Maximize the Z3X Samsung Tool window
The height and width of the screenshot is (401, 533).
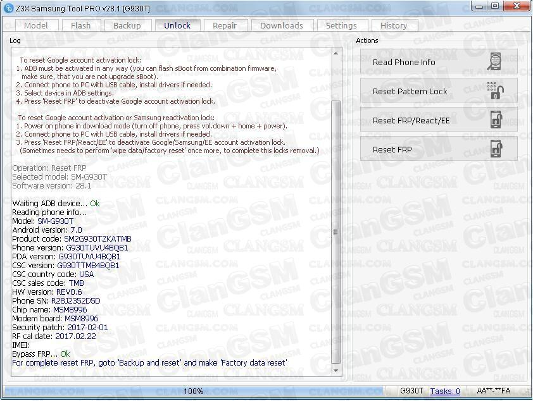point(495,6)
